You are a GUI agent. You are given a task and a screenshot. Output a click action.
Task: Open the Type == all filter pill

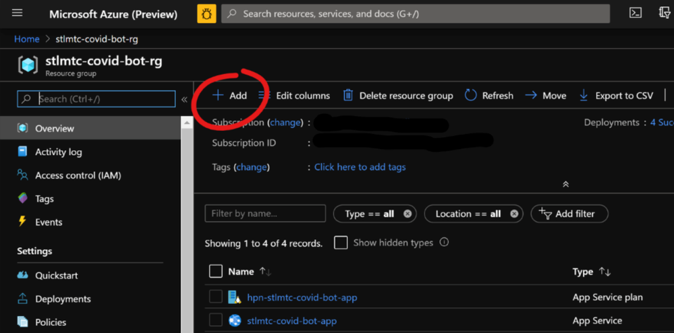point(370,214)
